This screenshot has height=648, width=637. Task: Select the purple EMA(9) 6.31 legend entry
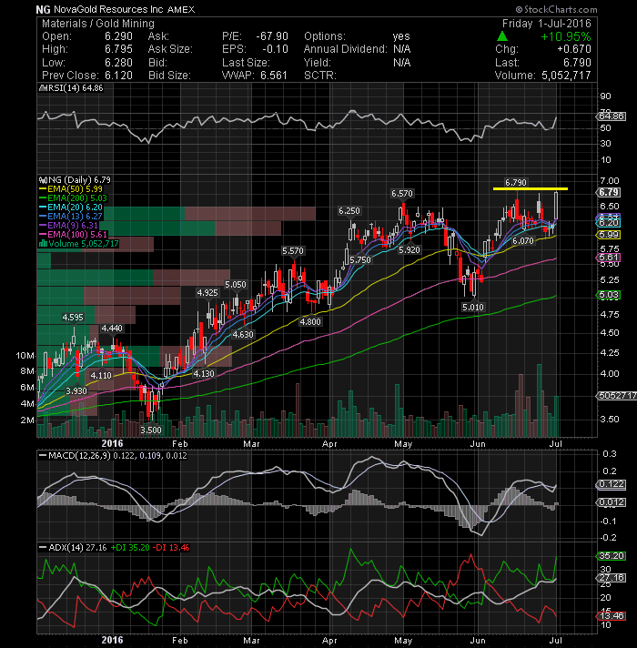68,225
